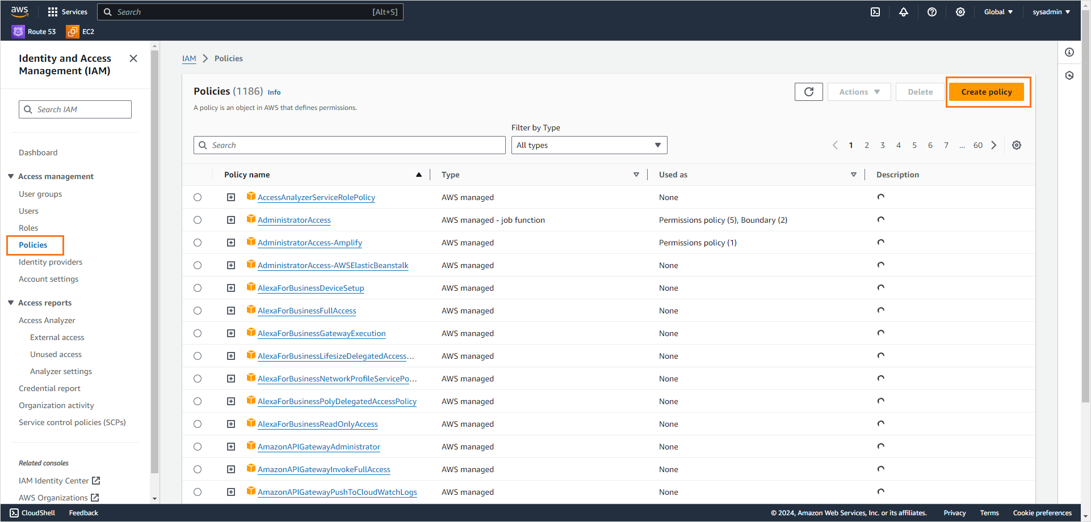1091x522 pixels.
Task: Open the Filter by Type dropdown
Action: tap(589, 145)
